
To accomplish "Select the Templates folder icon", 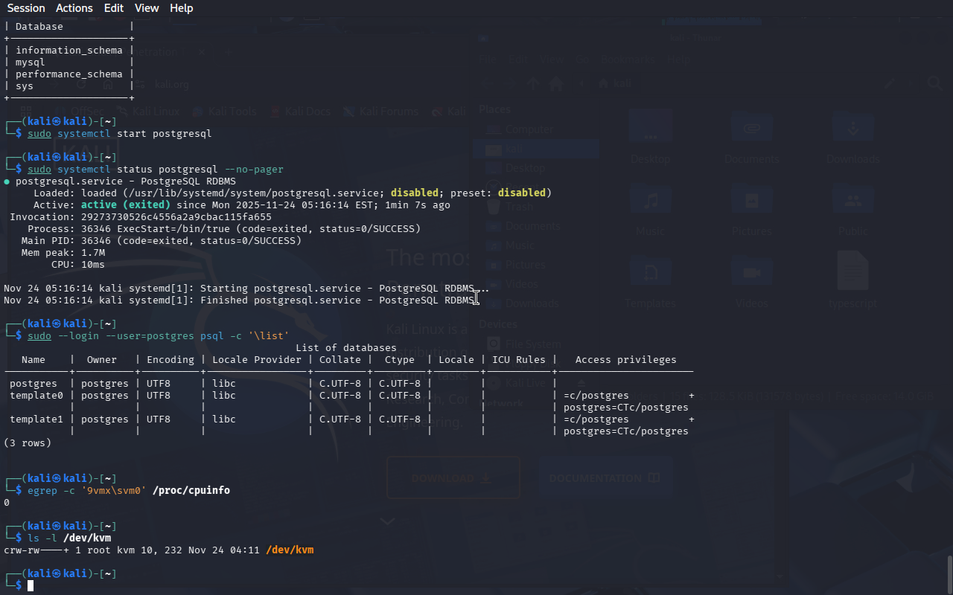I will click(x=651, y=274).
